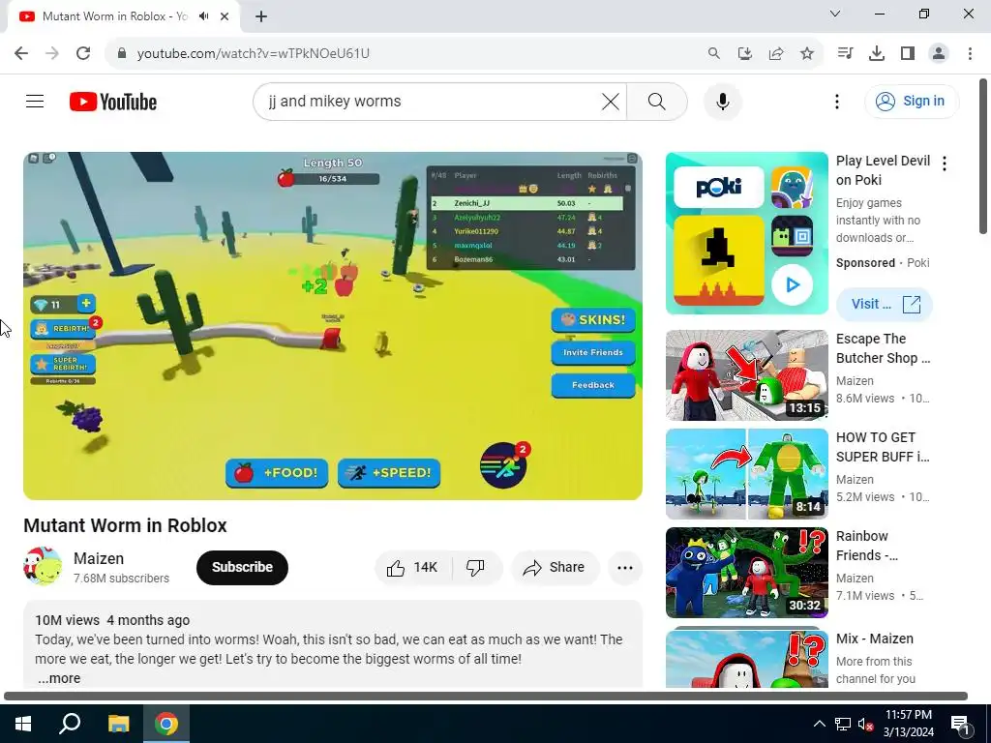The image size is (991, 743).
Task: Open network status tray icon
Action: 843,724
